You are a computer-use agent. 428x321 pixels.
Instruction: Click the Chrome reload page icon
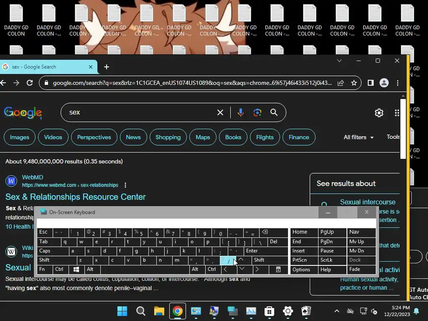[30, 83]
